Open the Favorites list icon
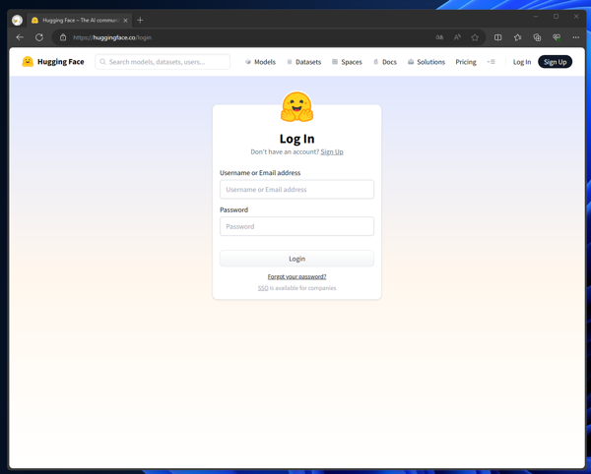The width and height of the screenshot is (591, 474). (517, 37)
